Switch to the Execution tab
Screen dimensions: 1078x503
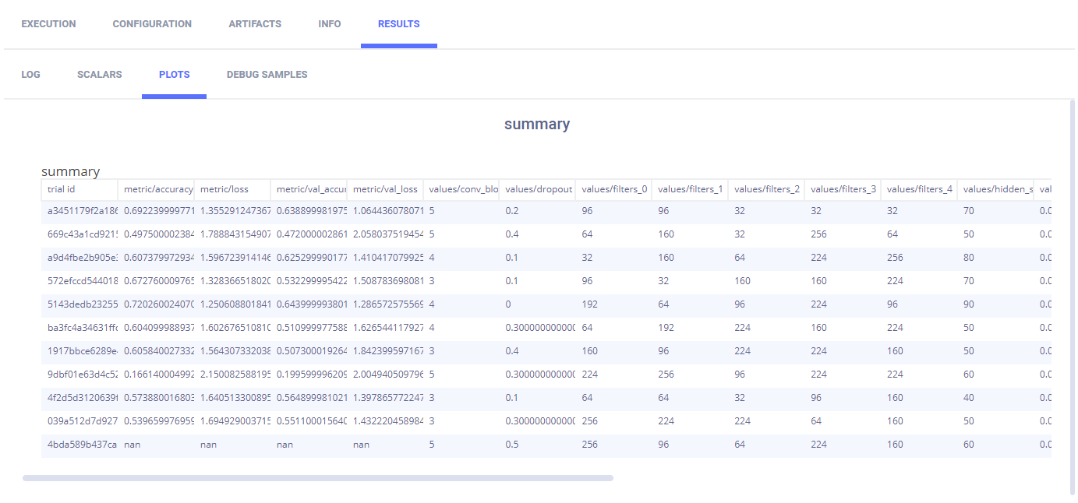point(48,24)
